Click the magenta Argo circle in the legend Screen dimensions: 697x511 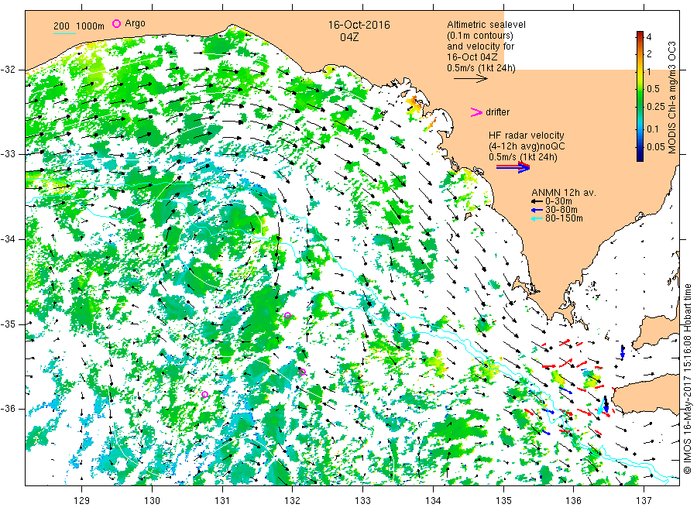[x=116, y=23]
